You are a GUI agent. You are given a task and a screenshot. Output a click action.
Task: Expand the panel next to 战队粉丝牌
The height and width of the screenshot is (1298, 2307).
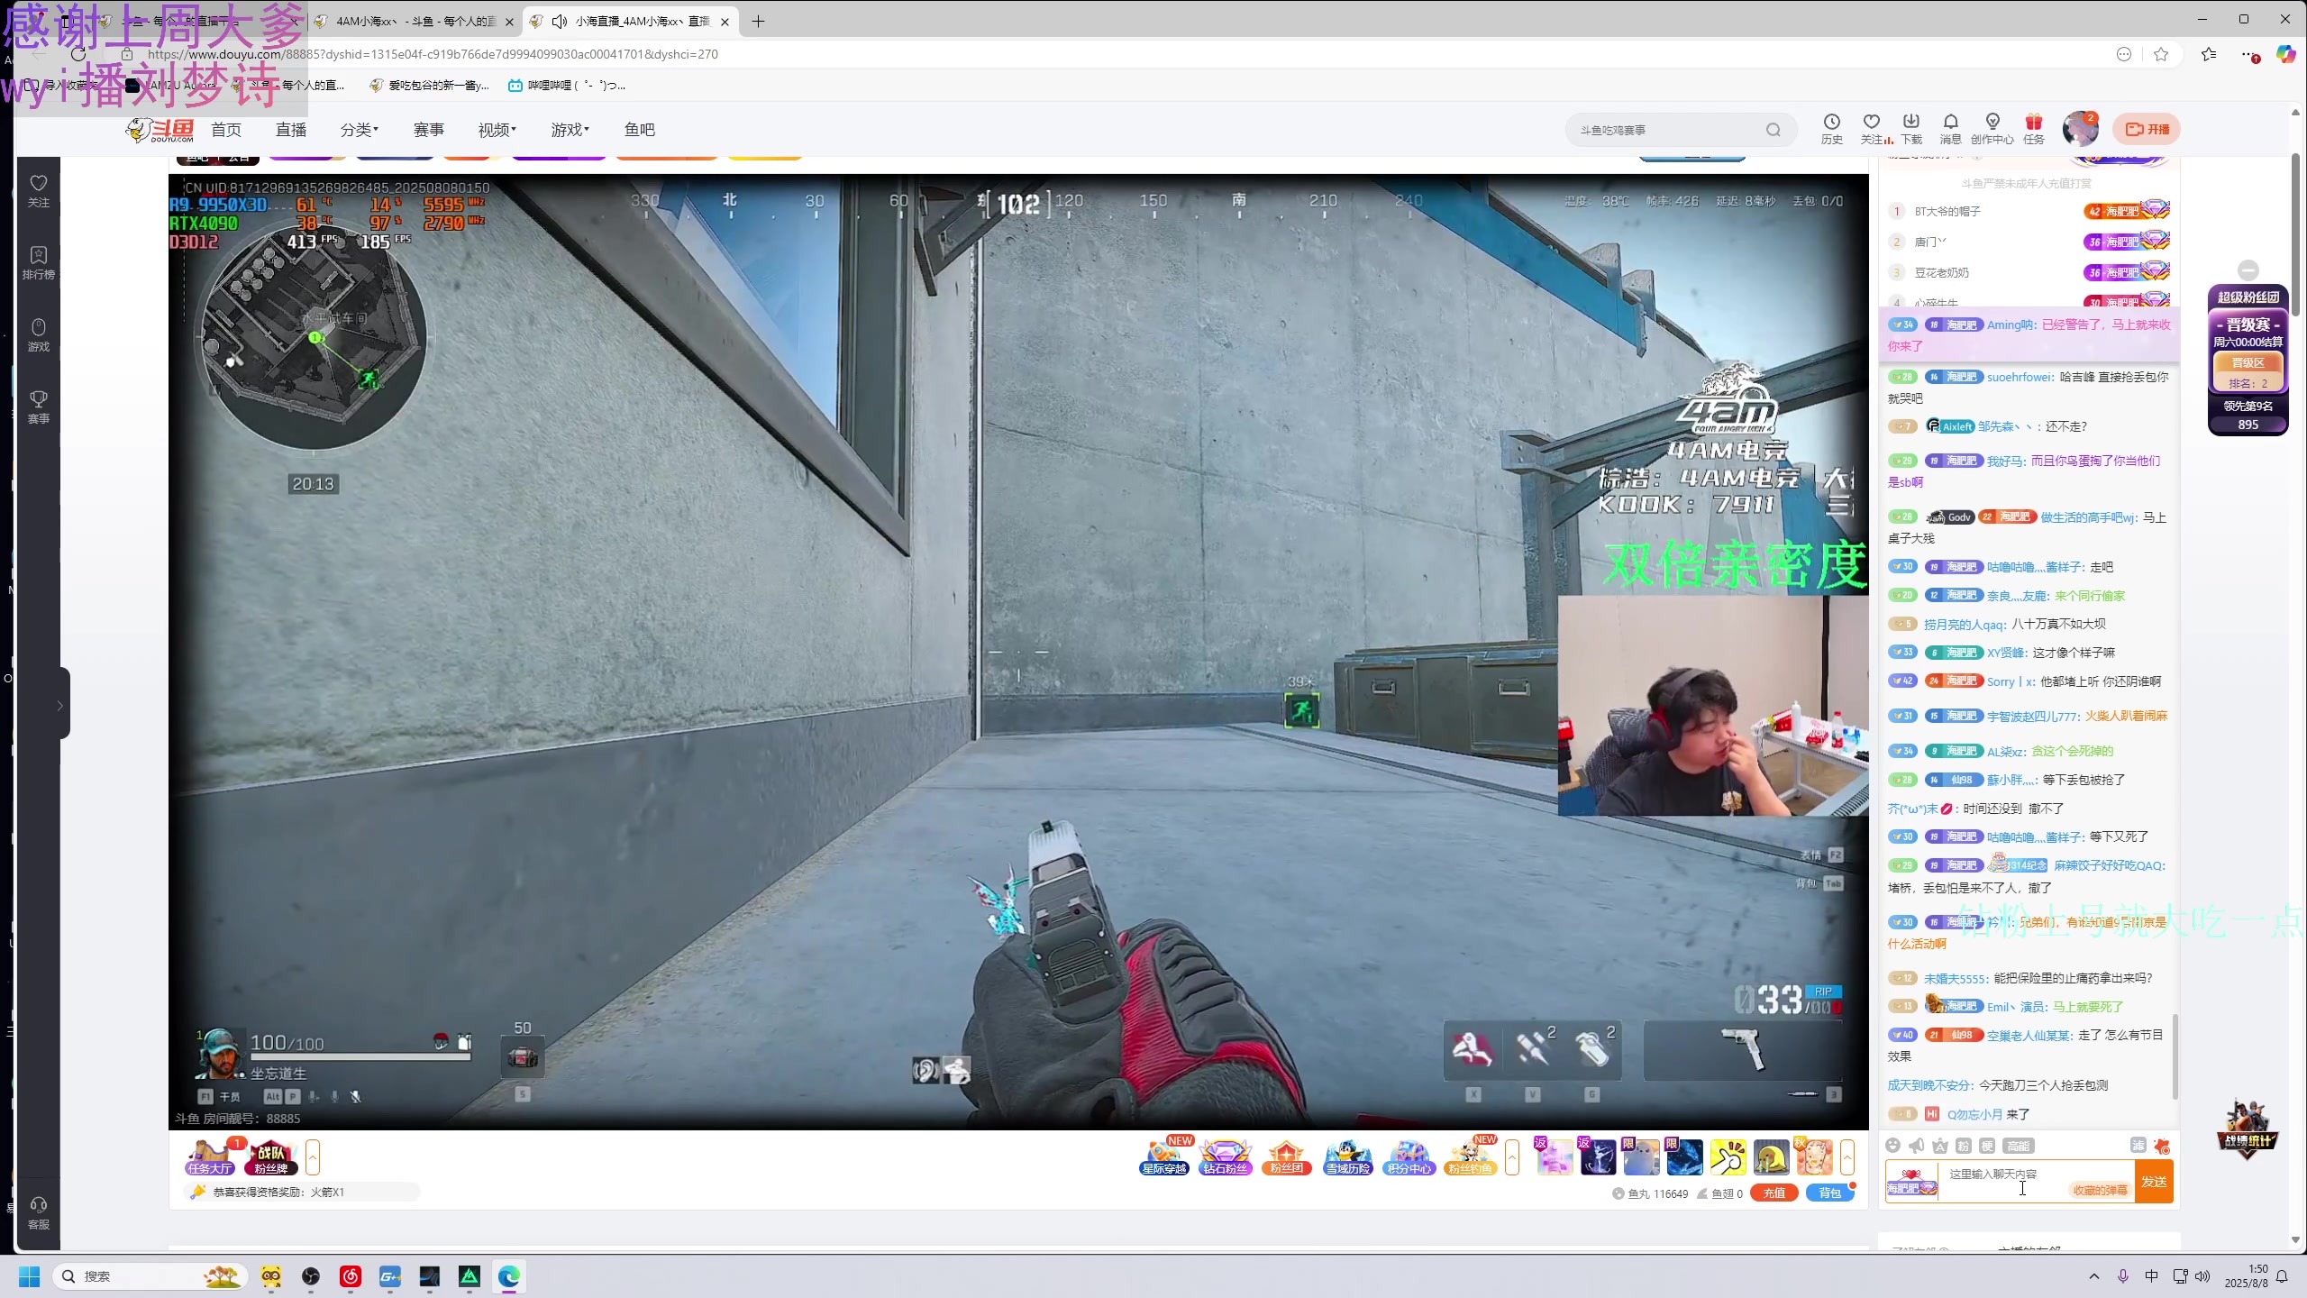[313, 1157]
